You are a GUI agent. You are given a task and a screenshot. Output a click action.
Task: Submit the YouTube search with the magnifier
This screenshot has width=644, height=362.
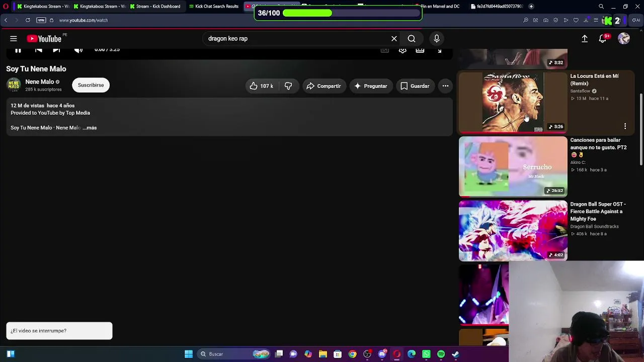pyautogui.click(x=412, y=39)
